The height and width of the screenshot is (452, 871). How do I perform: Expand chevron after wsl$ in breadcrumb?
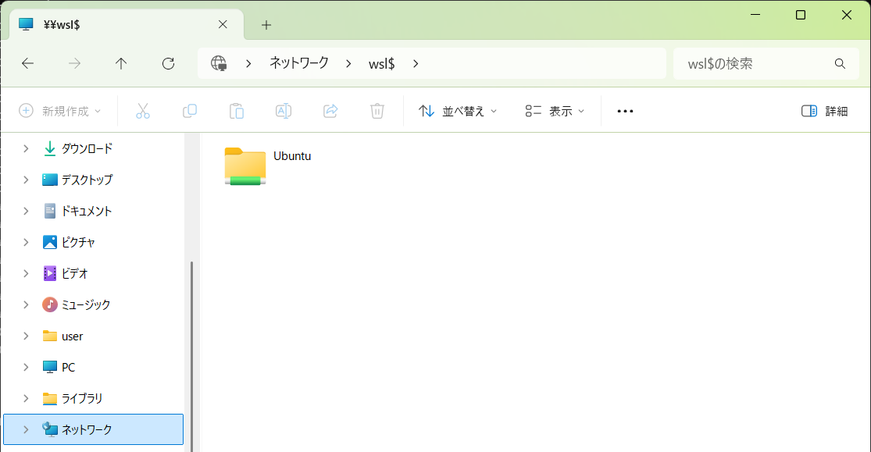point(416,64)
